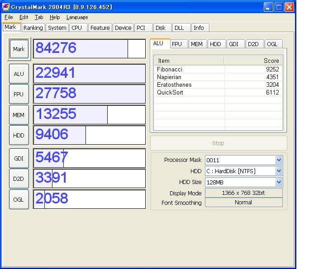
Task: Run the D2D benchmark button
Action: point(19,179)
